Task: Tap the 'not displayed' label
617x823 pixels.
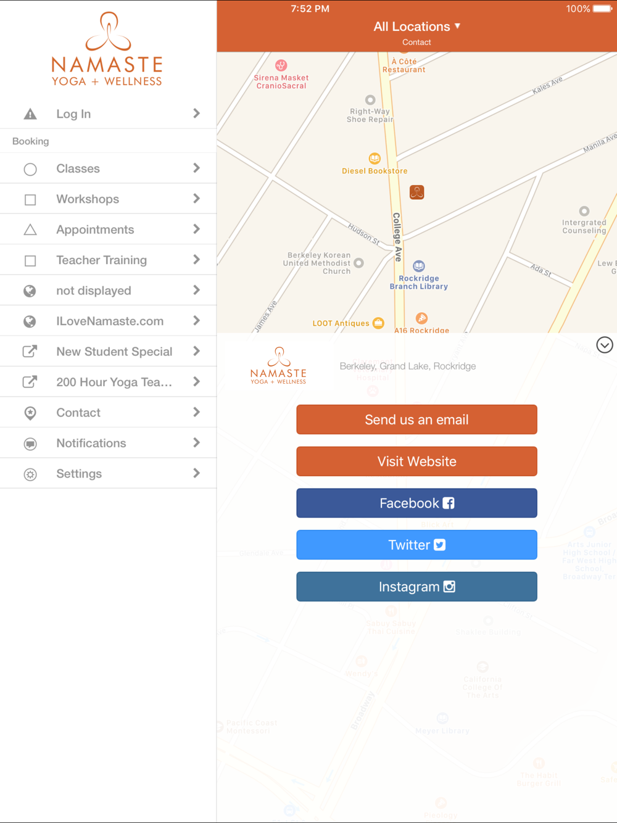Action: pyautogui.click(x=94, y=291)
